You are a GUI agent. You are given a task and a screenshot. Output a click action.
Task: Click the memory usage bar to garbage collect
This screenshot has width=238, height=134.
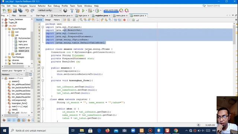tap(111, 10)
